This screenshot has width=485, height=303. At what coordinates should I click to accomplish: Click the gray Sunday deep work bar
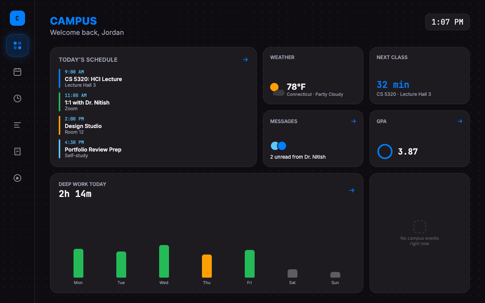coord(335,275)
